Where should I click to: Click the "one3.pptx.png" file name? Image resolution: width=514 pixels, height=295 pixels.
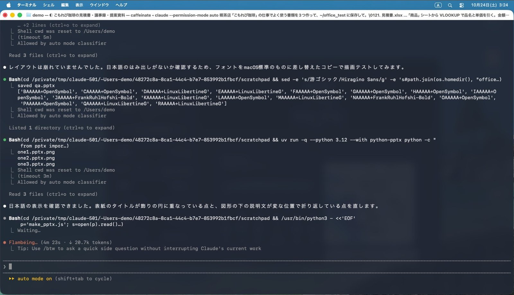point(36,164)
